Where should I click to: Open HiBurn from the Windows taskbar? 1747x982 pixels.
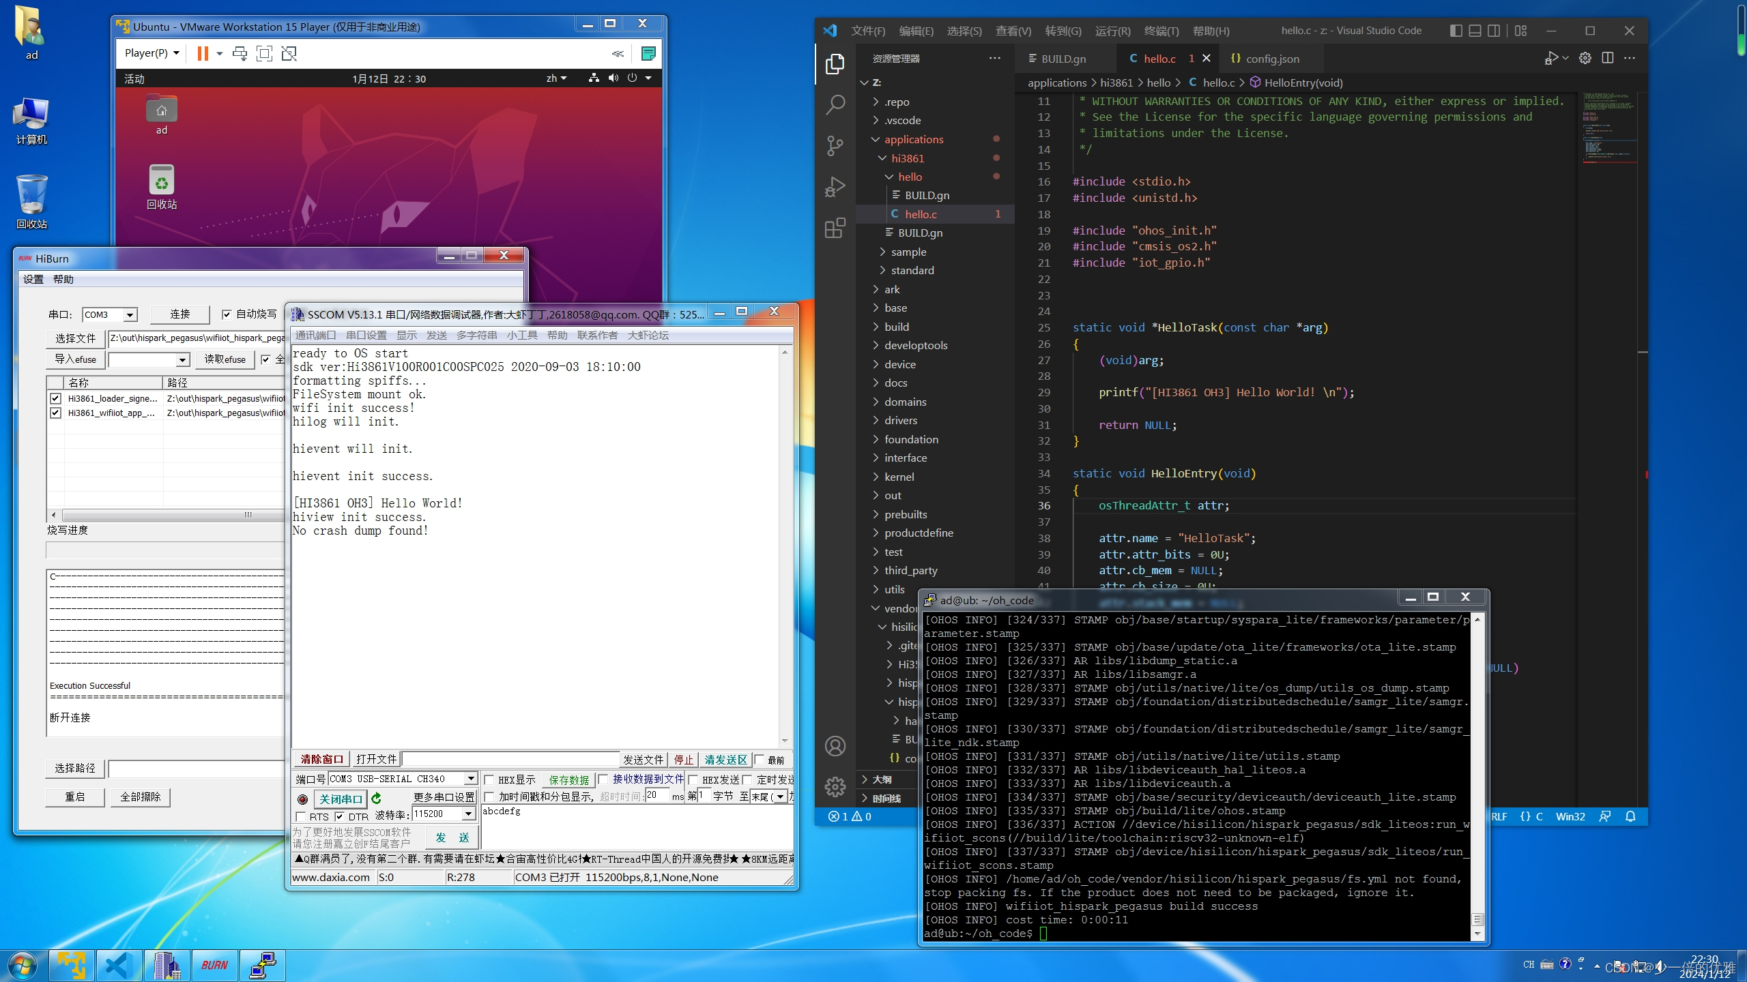214,965
